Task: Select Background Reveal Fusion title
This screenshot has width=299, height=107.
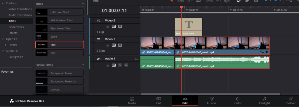Action: tap(60, 73)
